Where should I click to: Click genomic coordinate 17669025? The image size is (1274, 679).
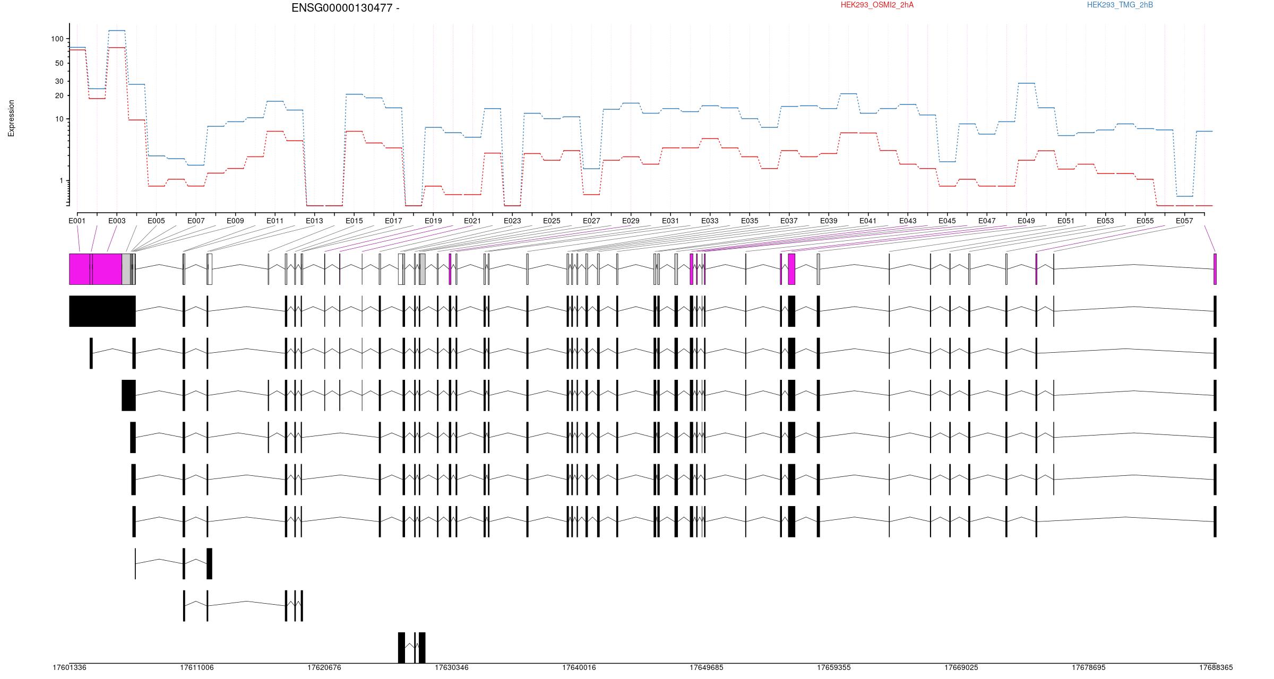[x=961, y=667]
